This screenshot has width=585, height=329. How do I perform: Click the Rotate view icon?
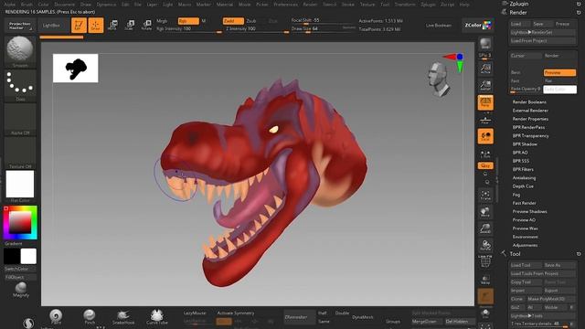point(485,246)
